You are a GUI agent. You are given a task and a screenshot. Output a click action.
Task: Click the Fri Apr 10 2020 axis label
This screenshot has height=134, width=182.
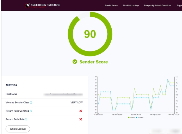99,115
